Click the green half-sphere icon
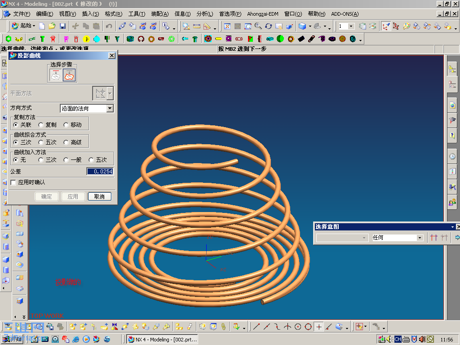460x345 pixels. click(280, 39)
